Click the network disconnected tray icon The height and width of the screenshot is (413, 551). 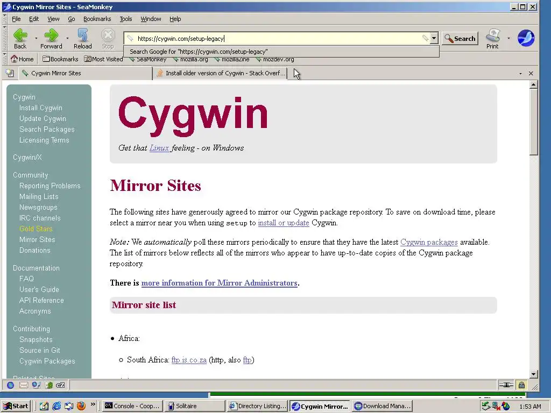(x=496, y=406)
